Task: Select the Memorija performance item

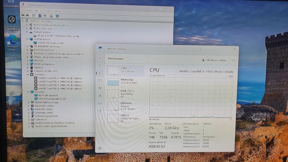Action: click(126, 82)
